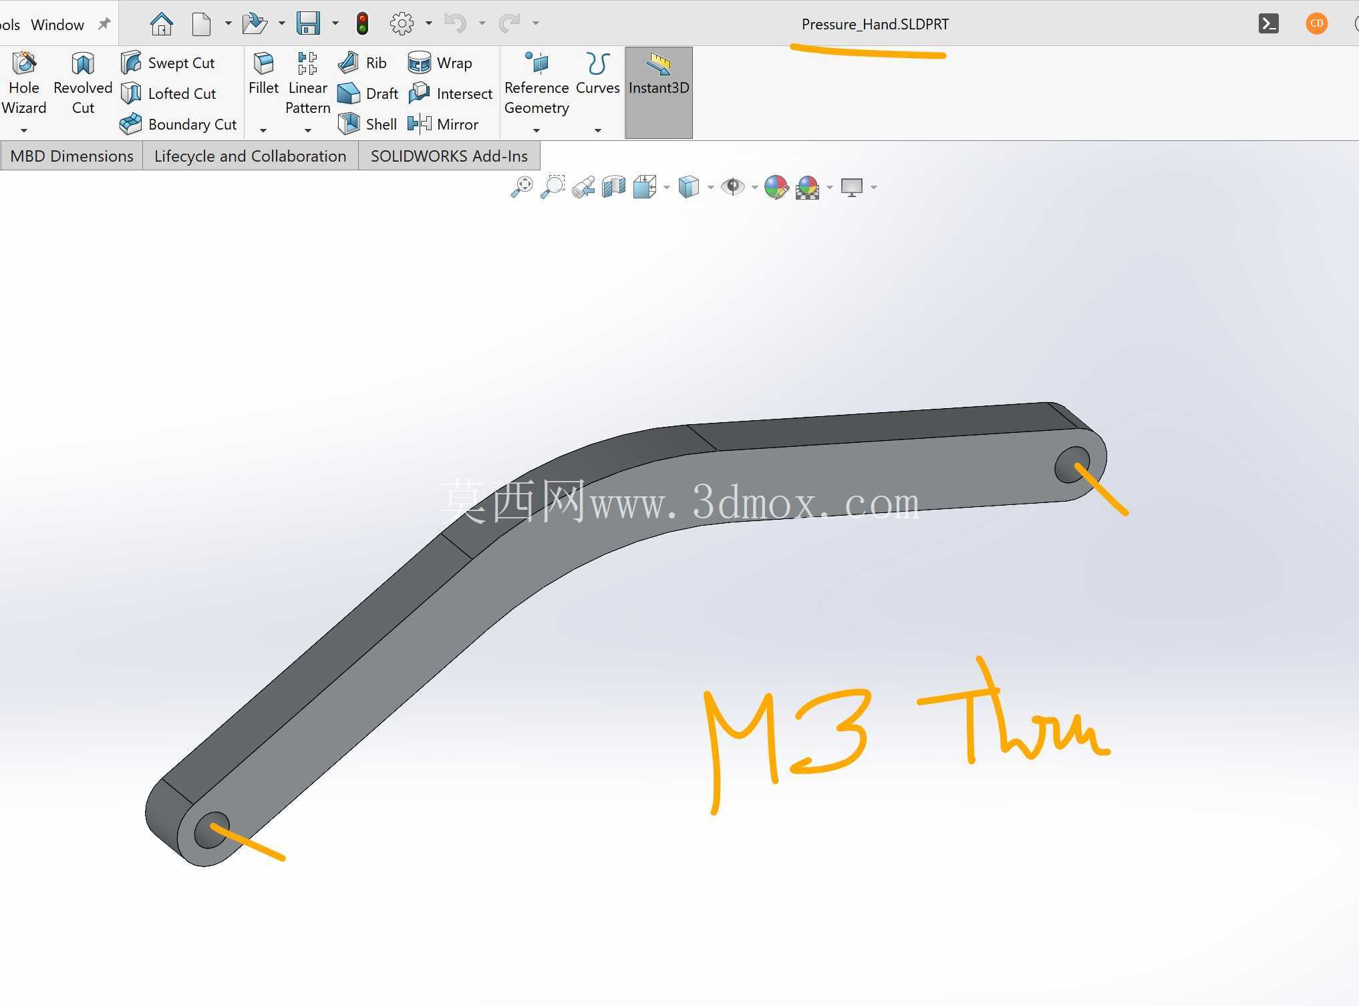Switch to Lifecycle and Collaboration tab
This screenshot has width=1359, height=1006.
pos(251,156)
